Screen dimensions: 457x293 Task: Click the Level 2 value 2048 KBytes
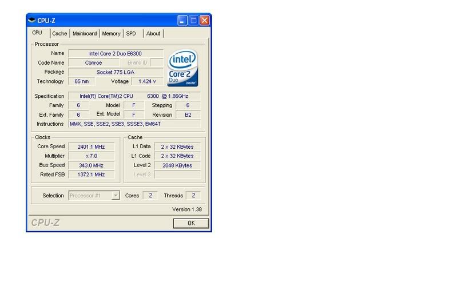[x=177, y=165]
